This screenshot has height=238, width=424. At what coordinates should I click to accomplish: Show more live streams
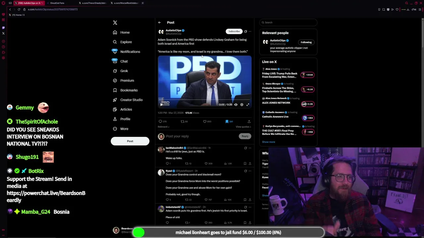(x=268, y=142)
